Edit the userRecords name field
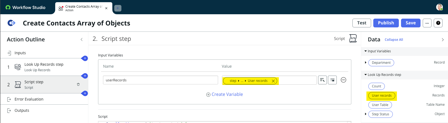Screen dimensions: 448x123 pos(160,80)
